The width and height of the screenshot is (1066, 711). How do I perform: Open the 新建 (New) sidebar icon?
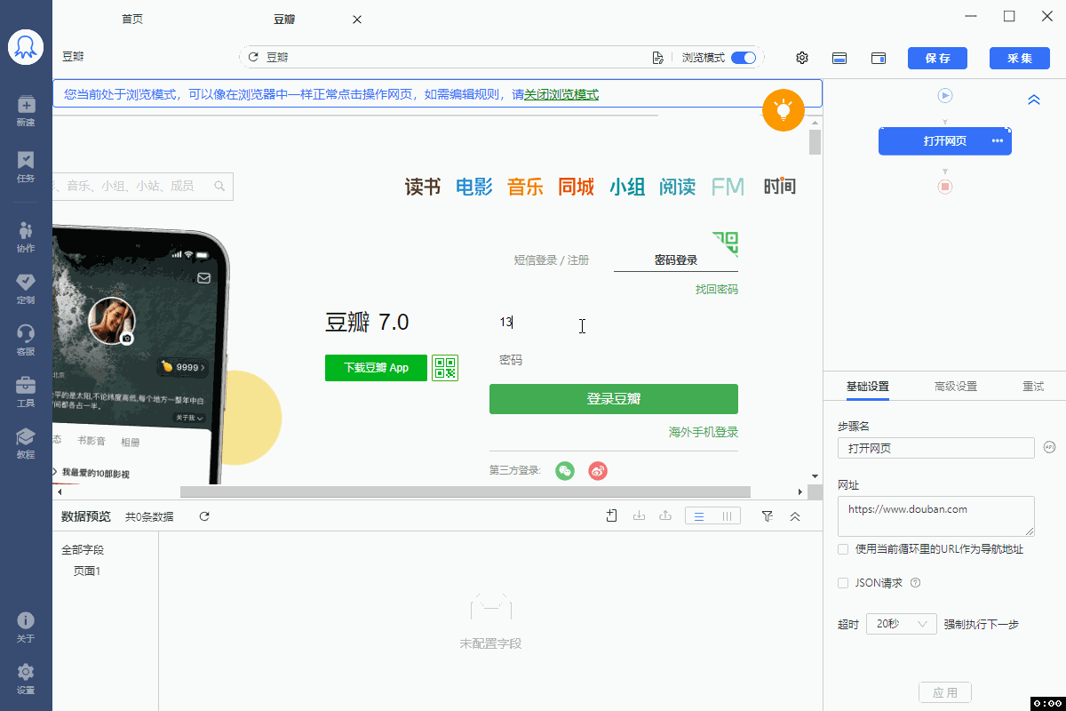click(26, 104)
